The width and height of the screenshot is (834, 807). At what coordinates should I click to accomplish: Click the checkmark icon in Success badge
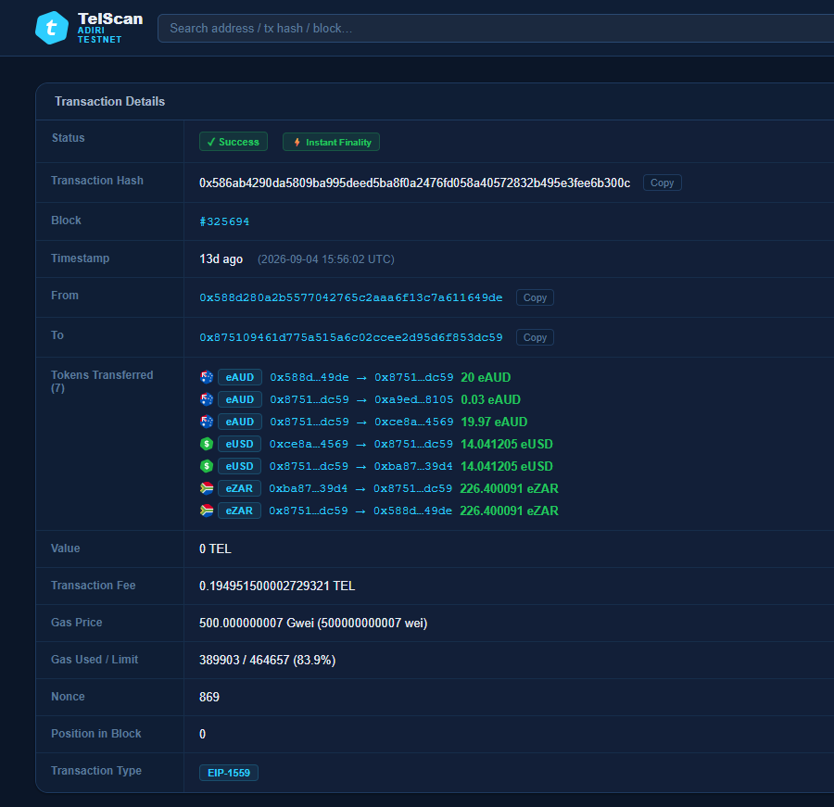(211, 142)
